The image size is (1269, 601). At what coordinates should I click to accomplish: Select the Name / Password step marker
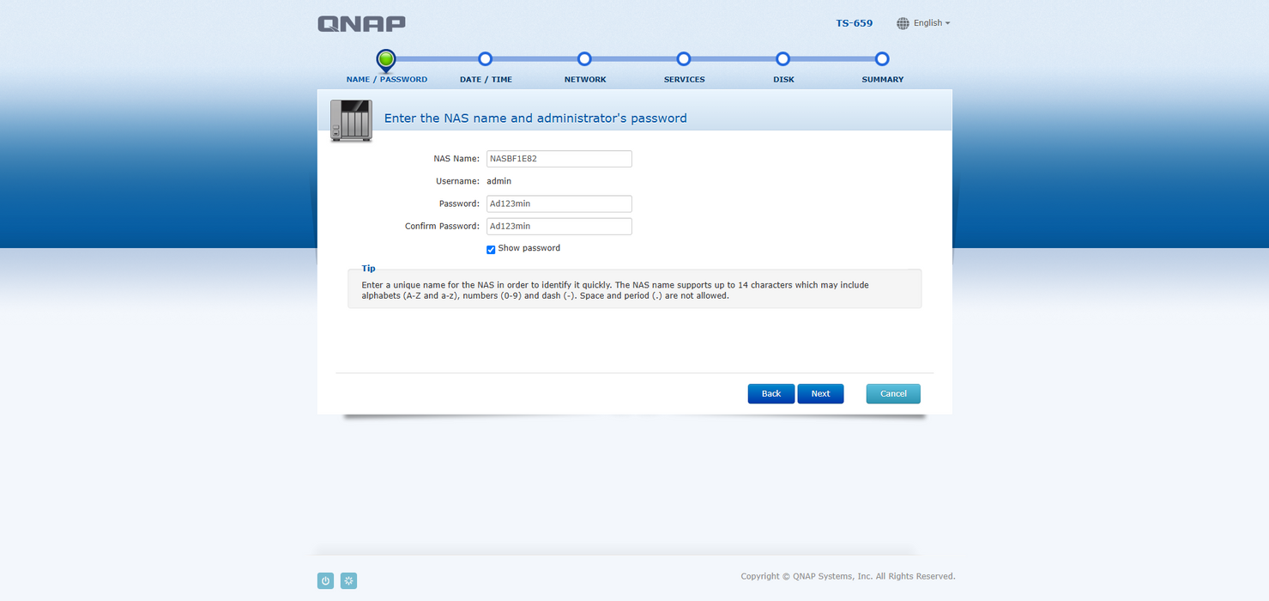point(386,59)
